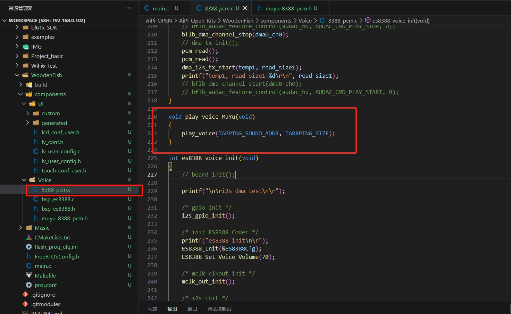Expand the examples folder

[17, 37]
